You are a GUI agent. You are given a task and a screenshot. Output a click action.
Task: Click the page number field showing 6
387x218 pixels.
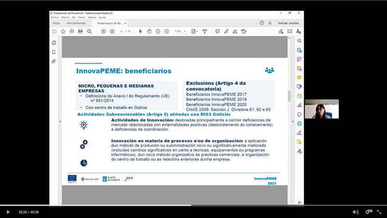[x=121, y=31]
